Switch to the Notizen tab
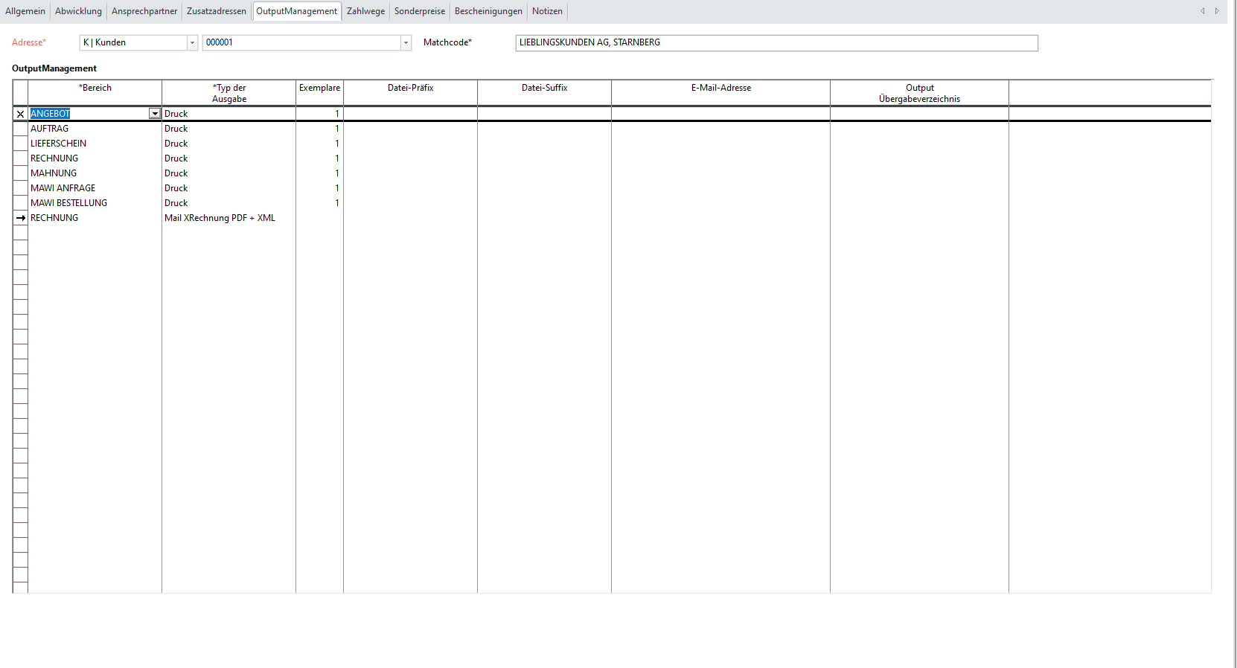The image size is (1237, 668). click(x=547, y=11)
